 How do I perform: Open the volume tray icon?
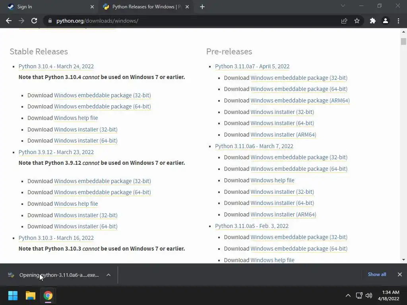pos(368,295)
